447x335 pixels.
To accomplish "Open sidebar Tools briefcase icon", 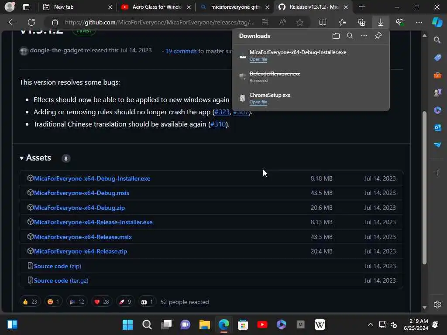I will 437,75.
